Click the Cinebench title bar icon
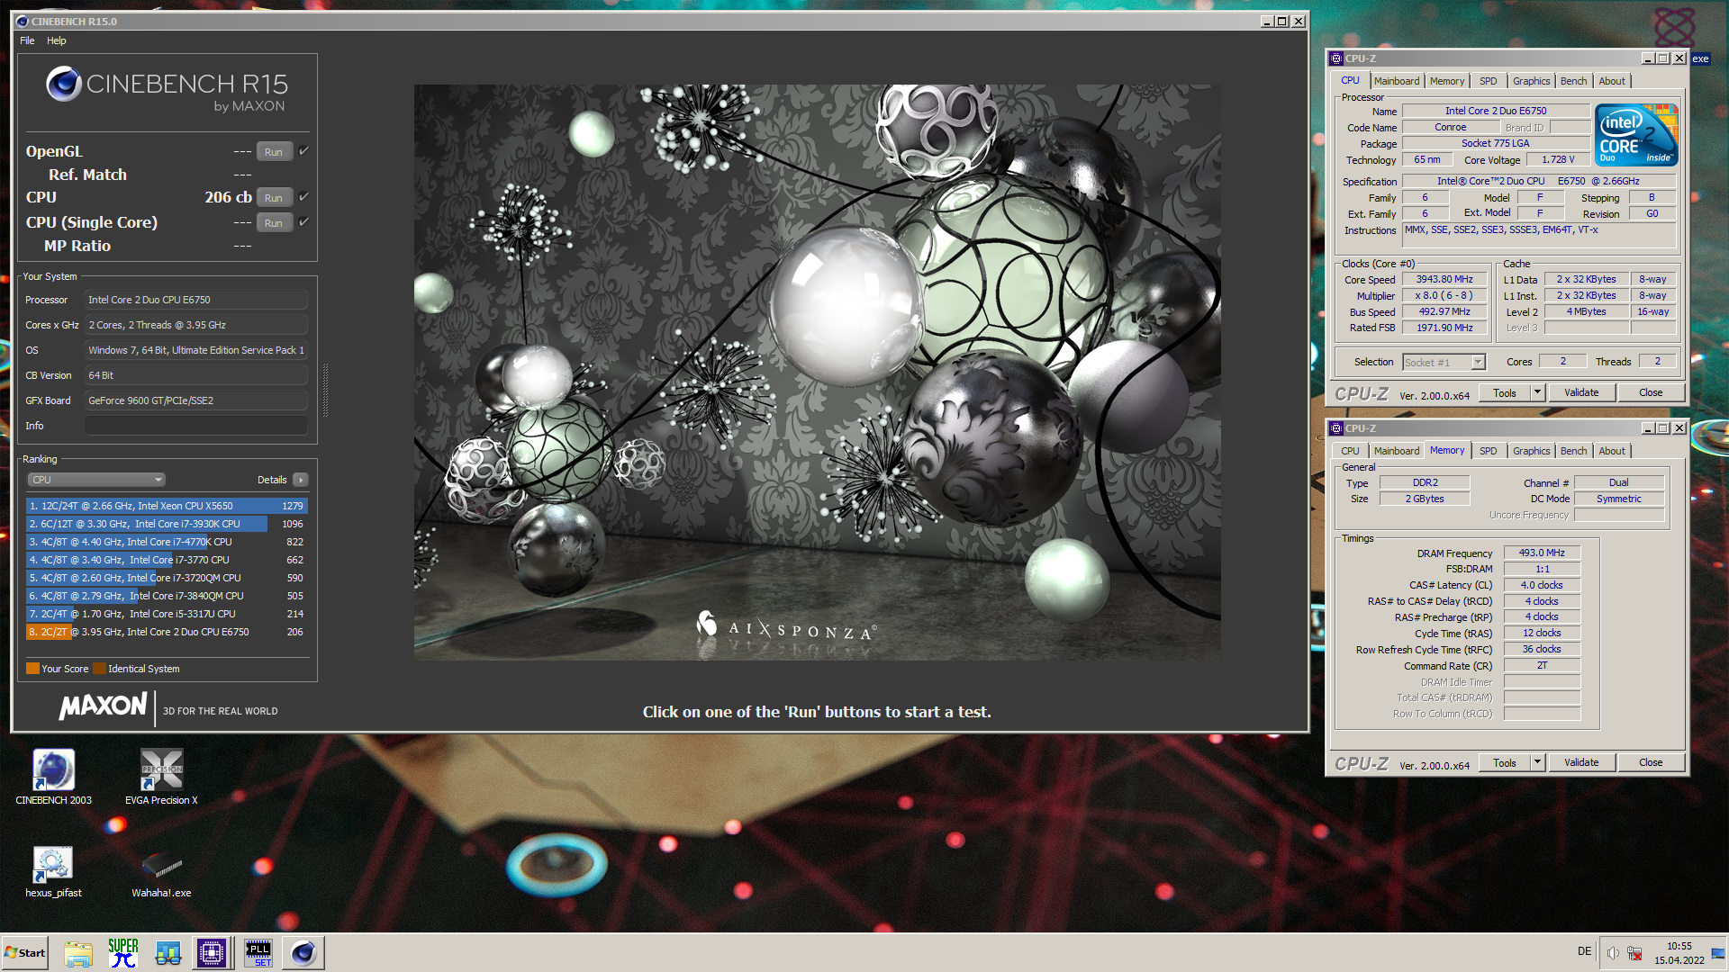The image size is (1729, 972). coord(22,22)
